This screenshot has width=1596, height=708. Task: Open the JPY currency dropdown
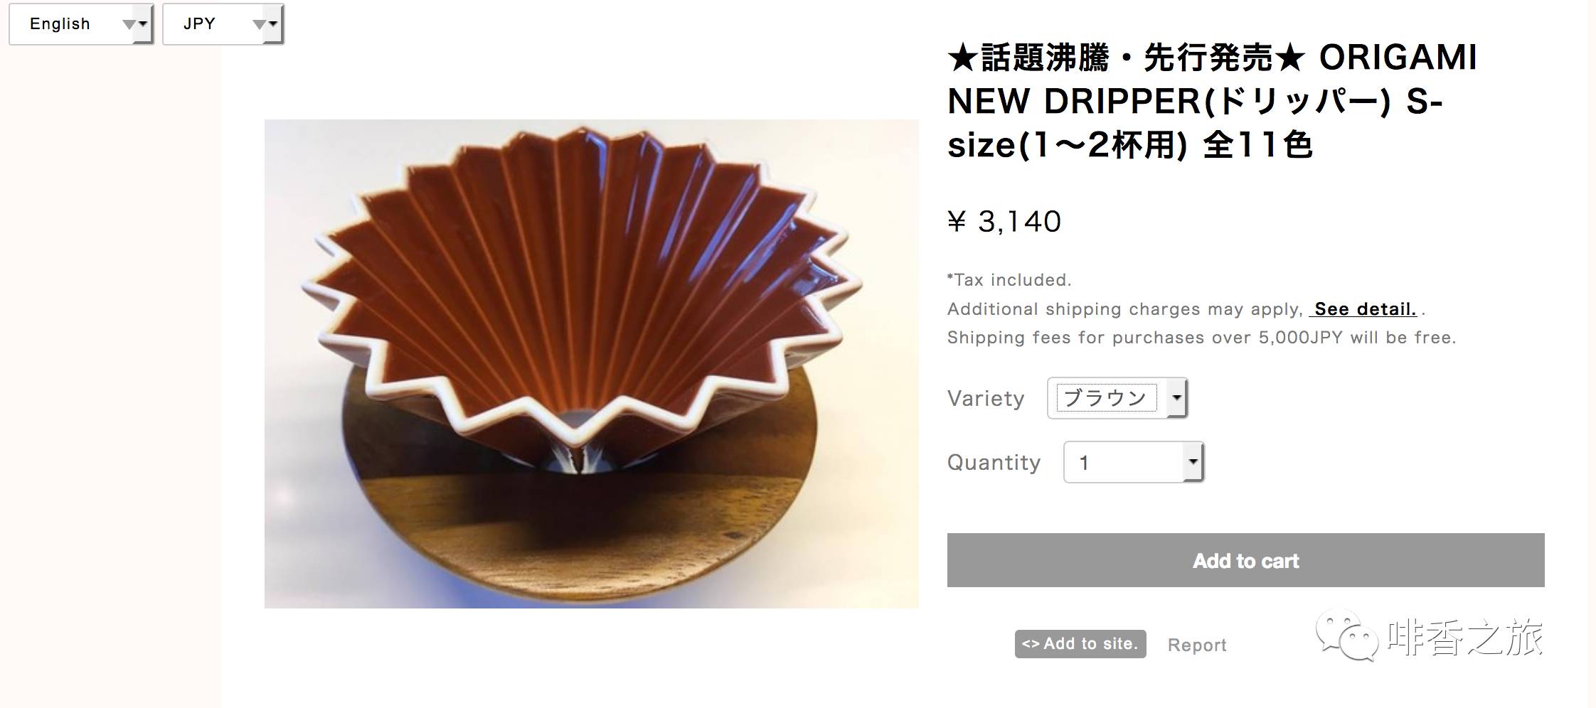pyautogui.click(x=223, y=24)
